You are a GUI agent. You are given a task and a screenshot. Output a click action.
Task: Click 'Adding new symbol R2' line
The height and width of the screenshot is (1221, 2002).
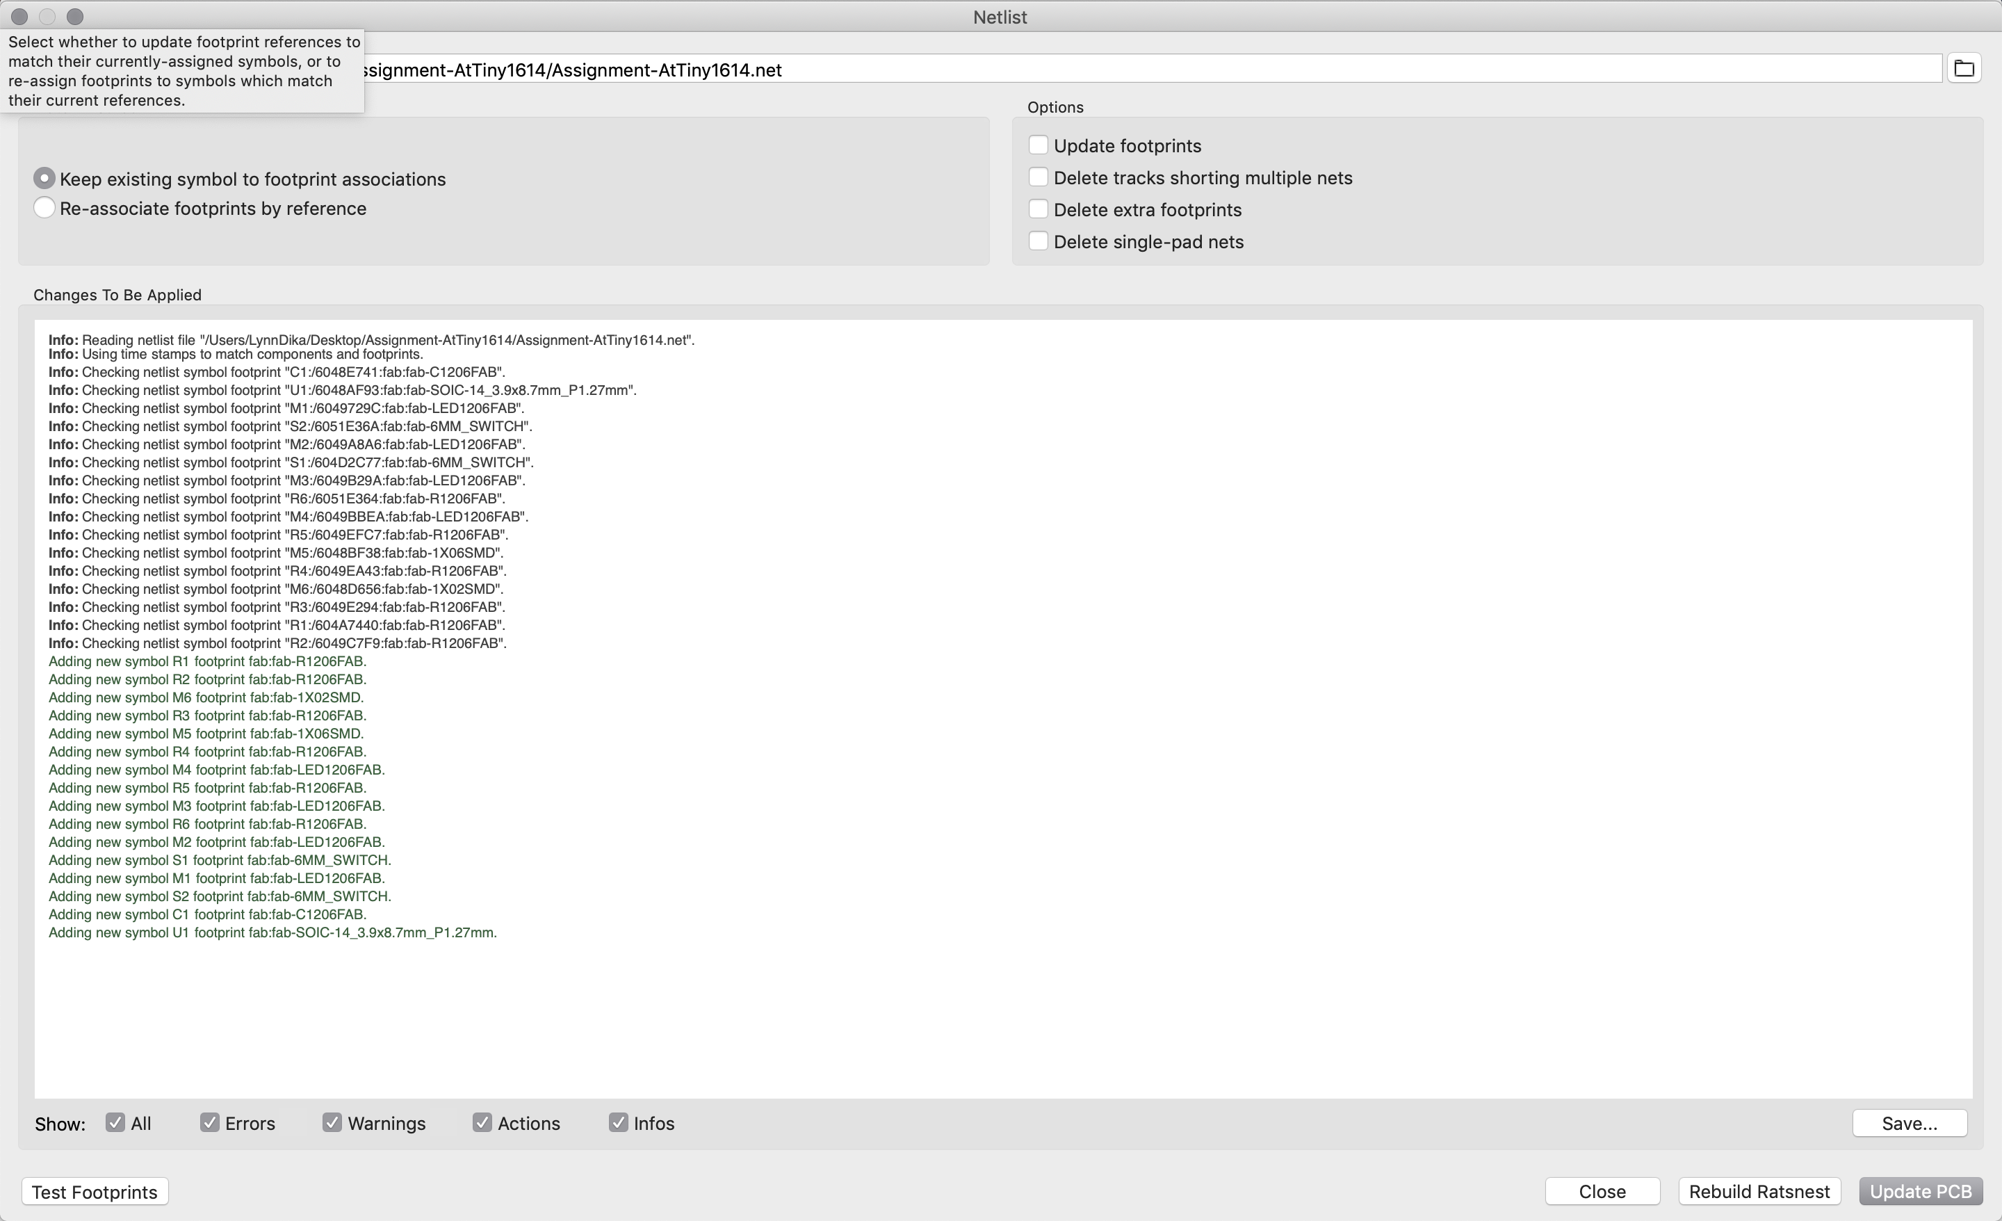click(207, 679)
